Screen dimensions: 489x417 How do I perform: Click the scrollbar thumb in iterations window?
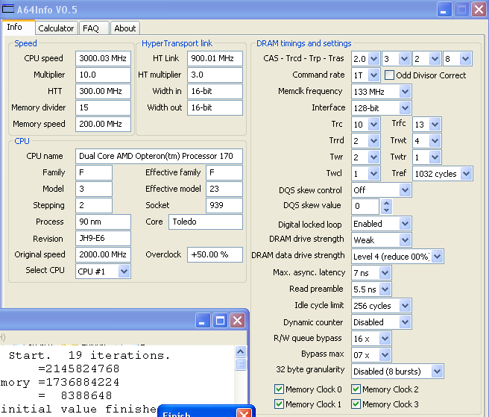click(x=241, y=364)
